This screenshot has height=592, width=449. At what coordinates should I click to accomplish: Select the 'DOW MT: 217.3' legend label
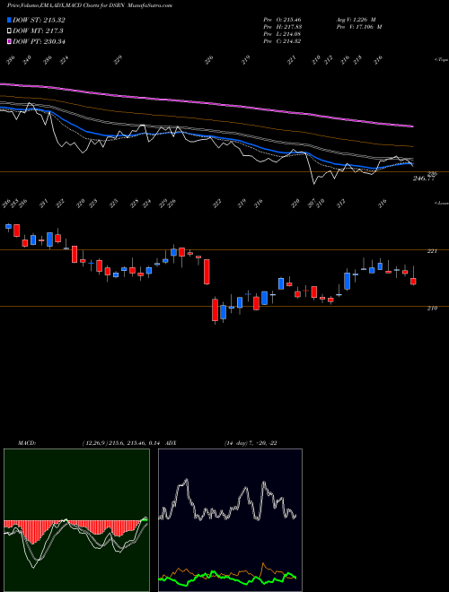[x=38, y=31]
